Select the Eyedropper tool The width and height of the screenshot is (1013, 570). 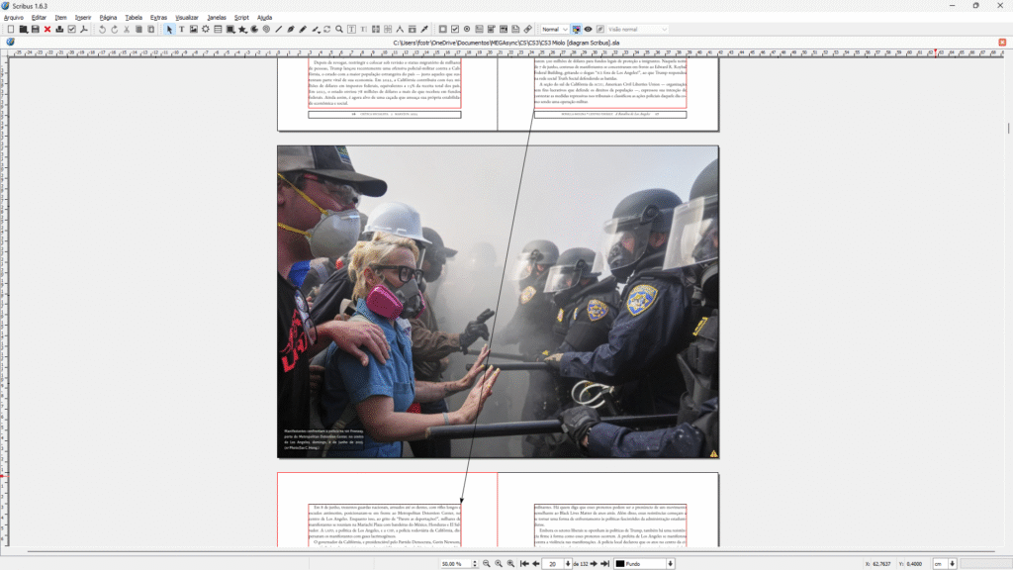[x=424, y=30]
